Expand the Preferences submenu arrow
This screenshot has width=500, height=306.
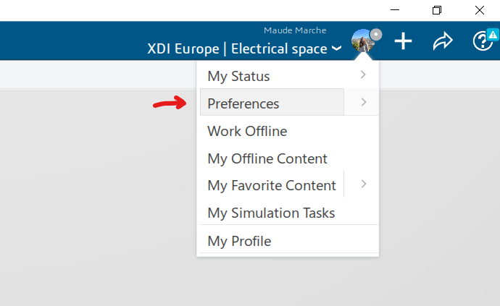click(363, 103)
